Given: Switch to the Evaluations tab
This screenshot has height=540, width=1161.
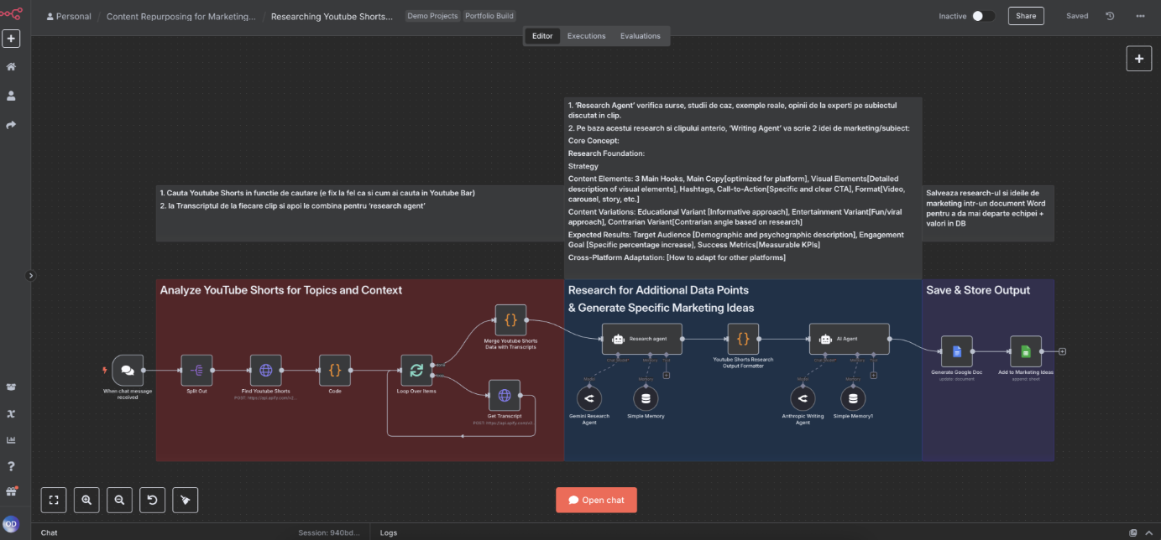Looking at the screenshot, I should (x=640, y=36).
